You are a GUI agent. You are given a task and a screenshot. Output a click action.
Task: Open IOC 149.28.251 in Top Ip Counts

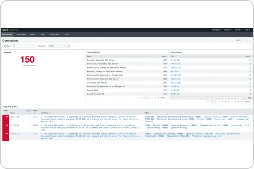click(x=176, y=64)
